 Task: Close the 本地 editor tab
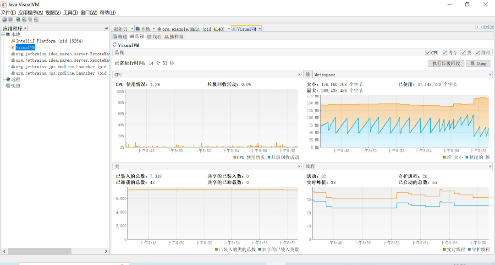point(154,29)
